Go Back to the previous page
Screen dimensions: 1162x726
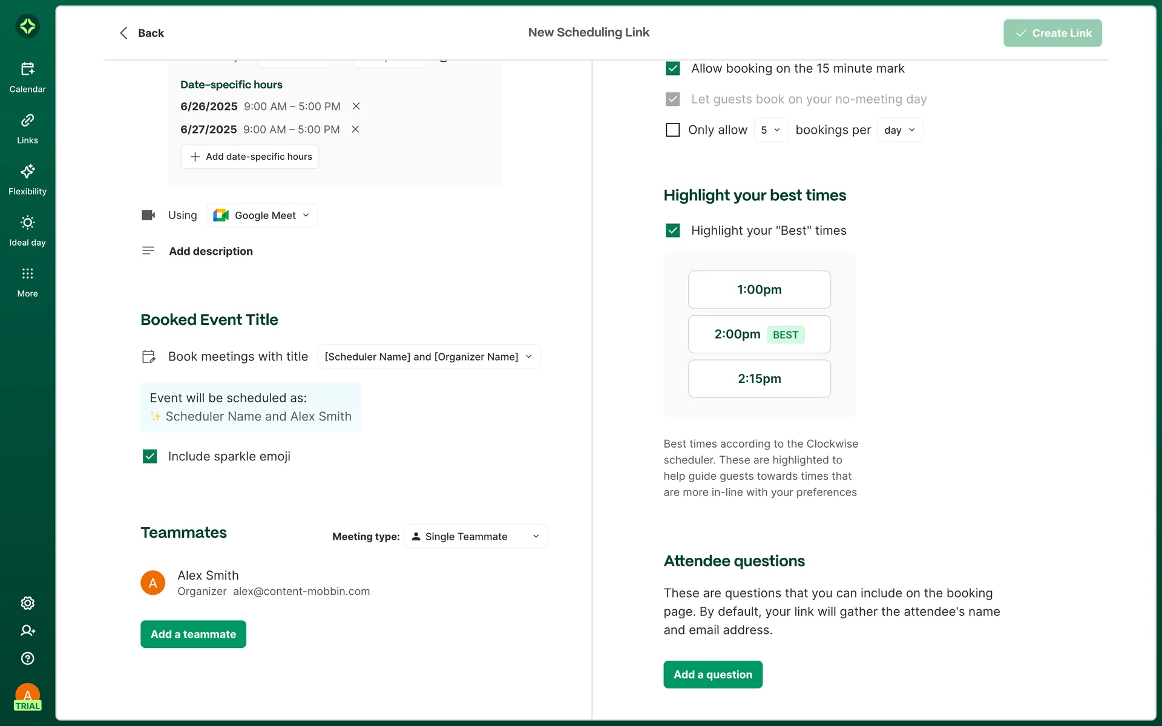(142, 33)
